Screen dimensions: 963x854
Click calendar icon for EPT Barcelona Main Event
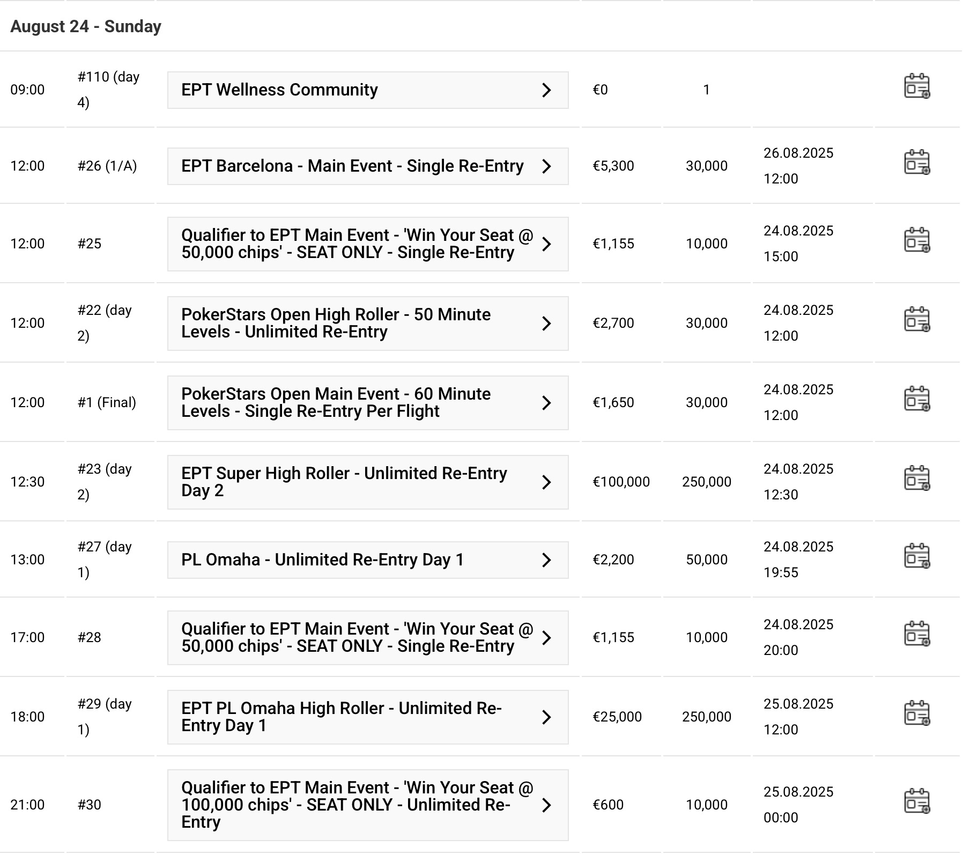coord(917,163)
